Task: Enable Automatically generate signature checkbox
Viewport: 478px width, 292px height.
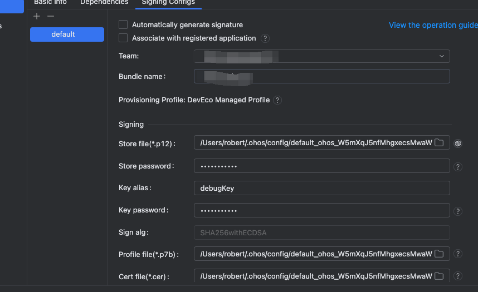Action: coord(123,24)
